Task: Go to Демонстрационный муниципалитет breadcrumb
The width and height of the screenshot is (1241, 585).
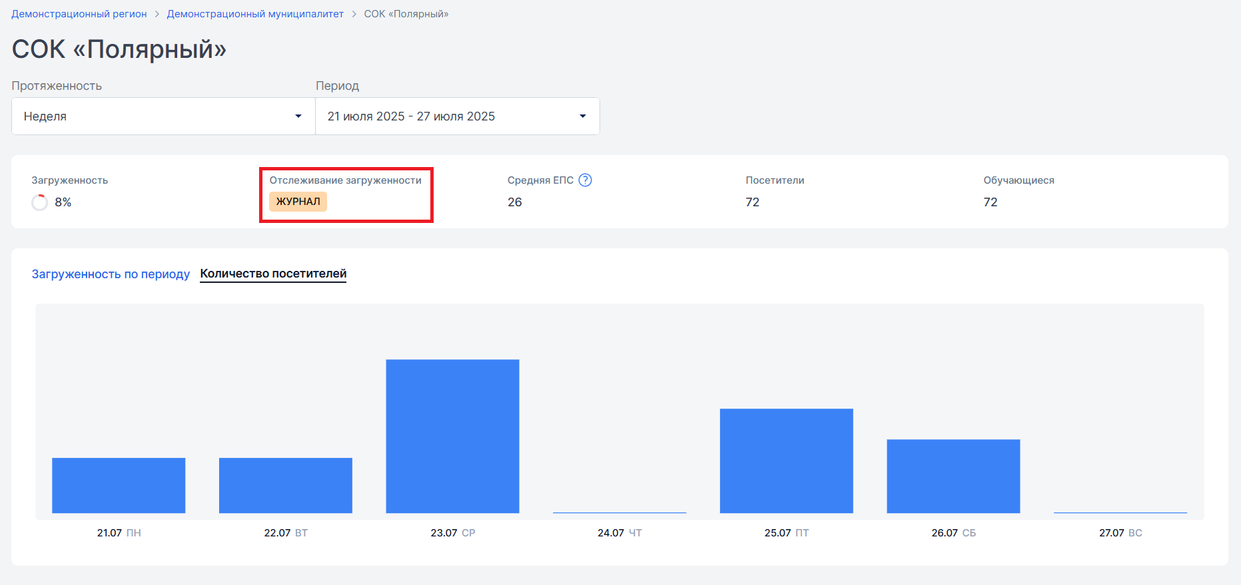Action: [255, 14]
